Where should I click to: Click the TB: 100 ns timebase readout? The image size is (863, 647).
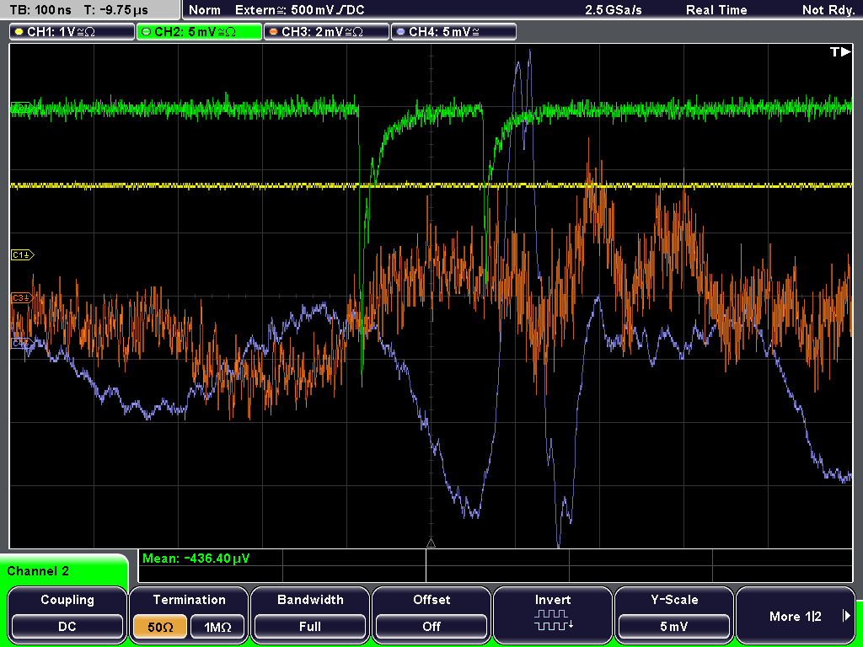[40, 10]
